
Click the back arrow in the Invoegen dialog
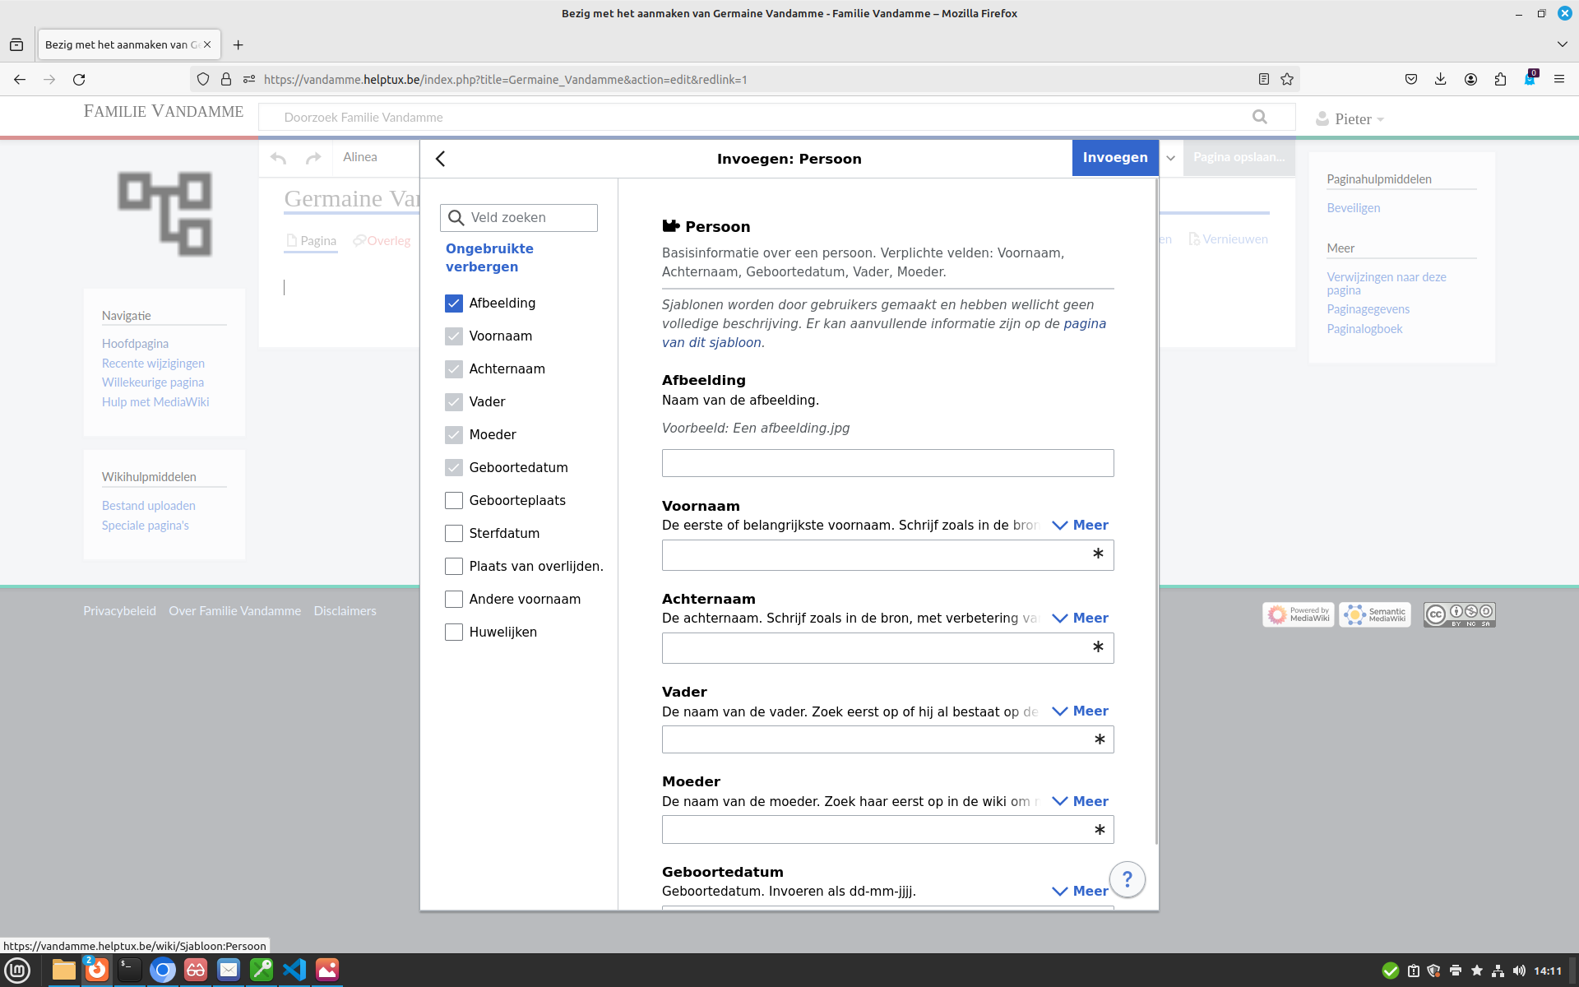(x=441, y=159)
